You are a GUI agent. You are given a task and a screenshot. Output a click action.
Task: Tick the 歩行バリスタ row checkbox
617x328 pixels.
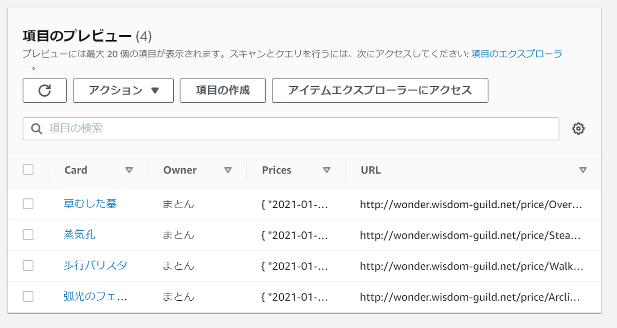28,265
